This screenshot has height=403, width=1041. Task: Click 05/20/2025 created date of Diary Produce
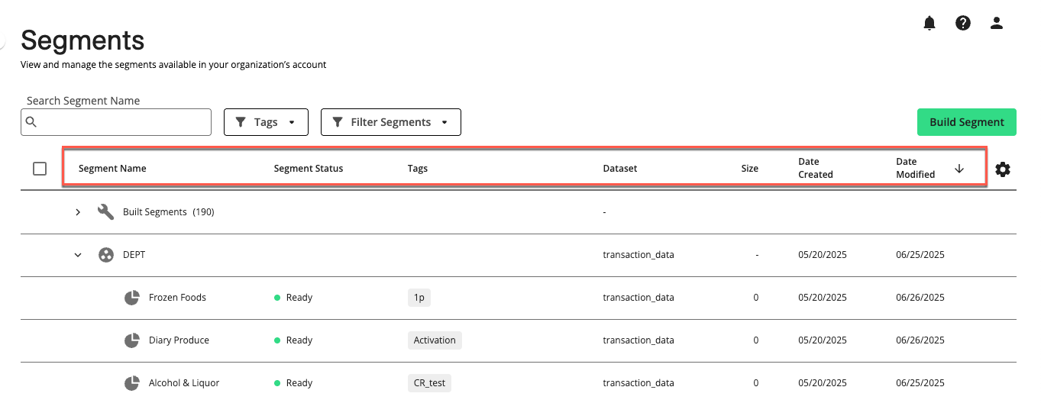point(823,340)
